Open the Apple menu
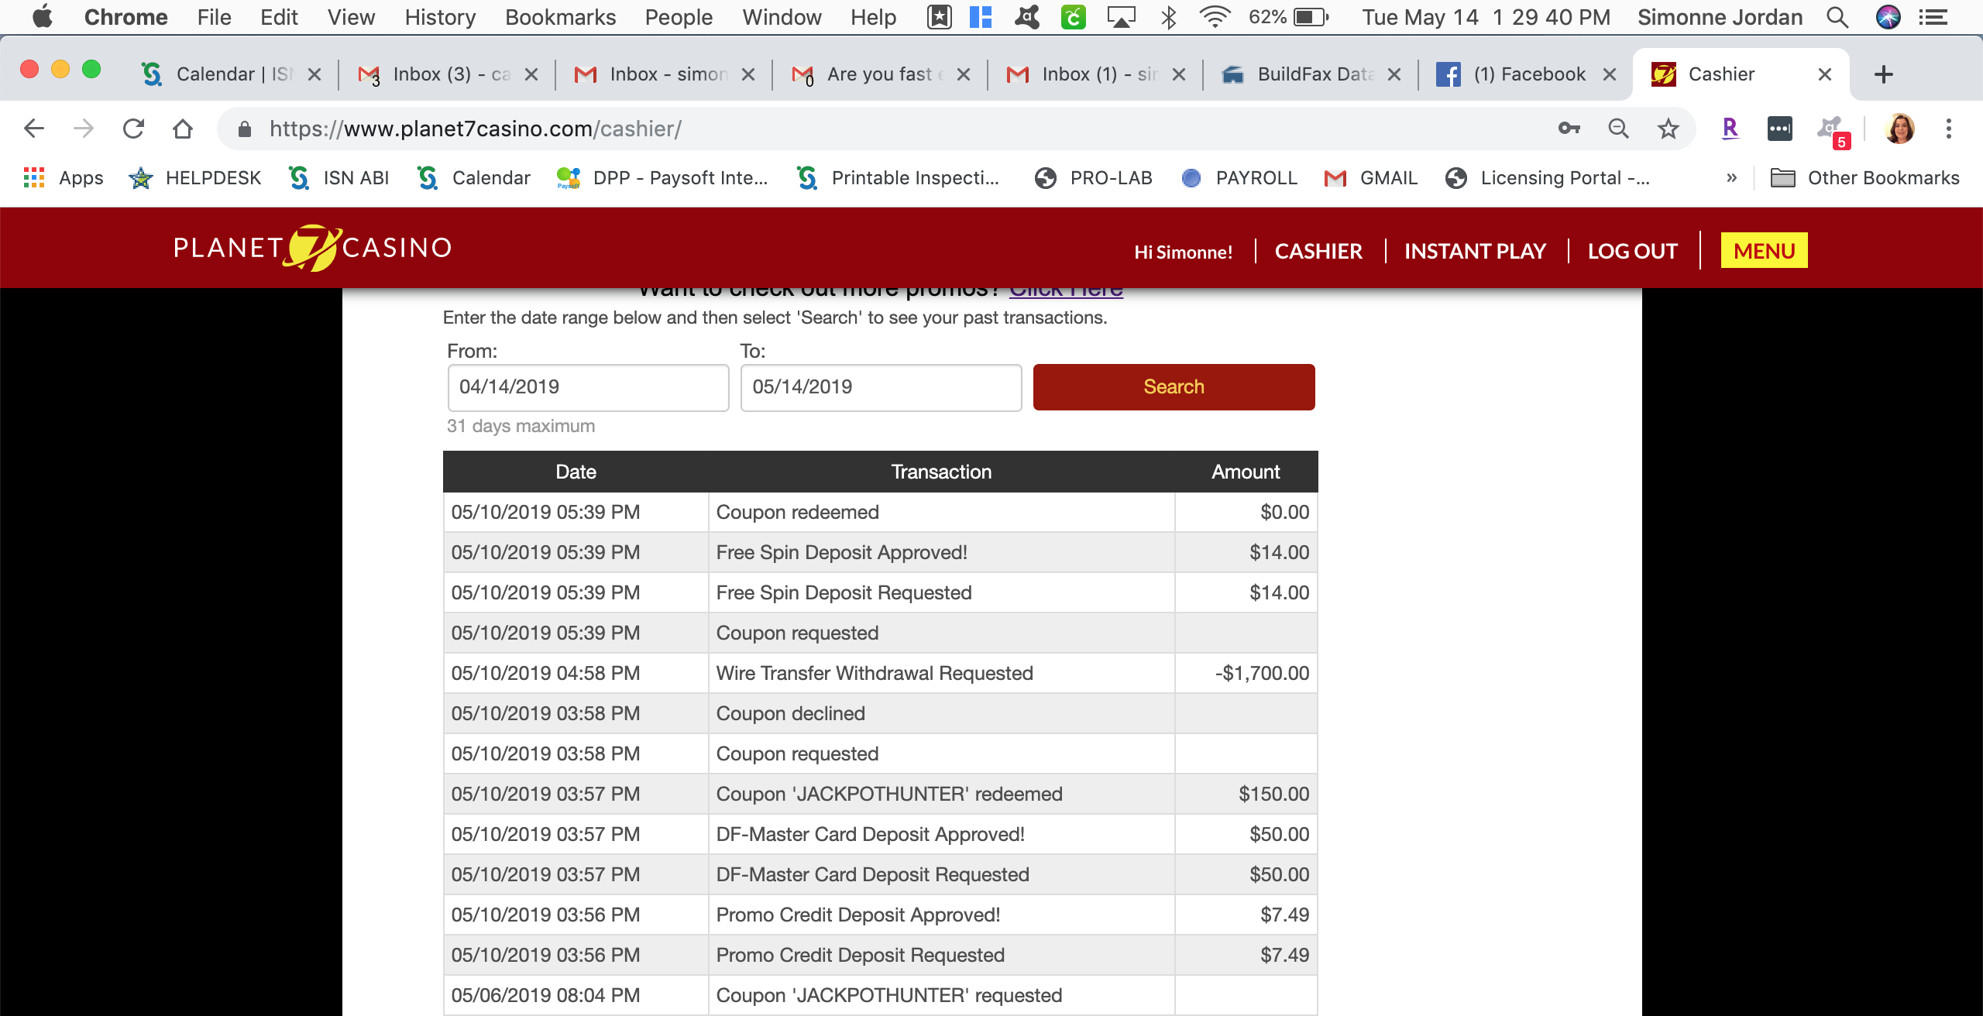 43,16
